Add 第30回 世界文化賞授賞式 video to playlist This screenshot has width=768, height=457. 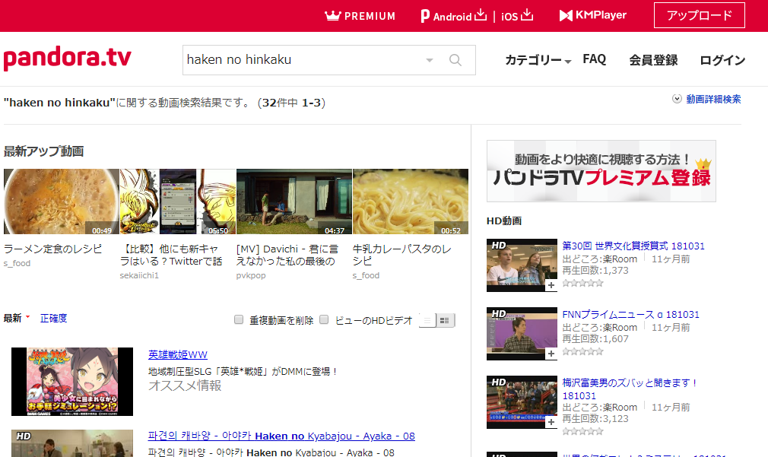[551, 285]
